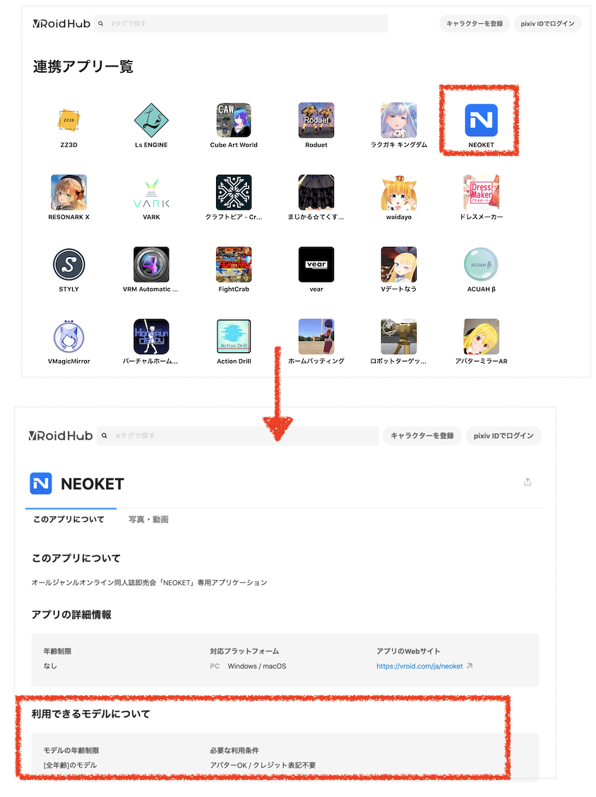This screenshot has width=596, height=797.
Task: Click the VRoid Hub logo in the top page
Action: 61,23
